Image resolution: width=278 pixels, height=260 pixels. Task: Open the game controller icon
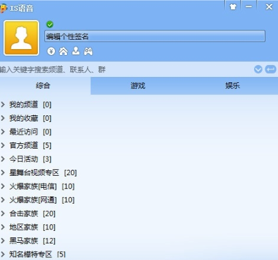88,52
